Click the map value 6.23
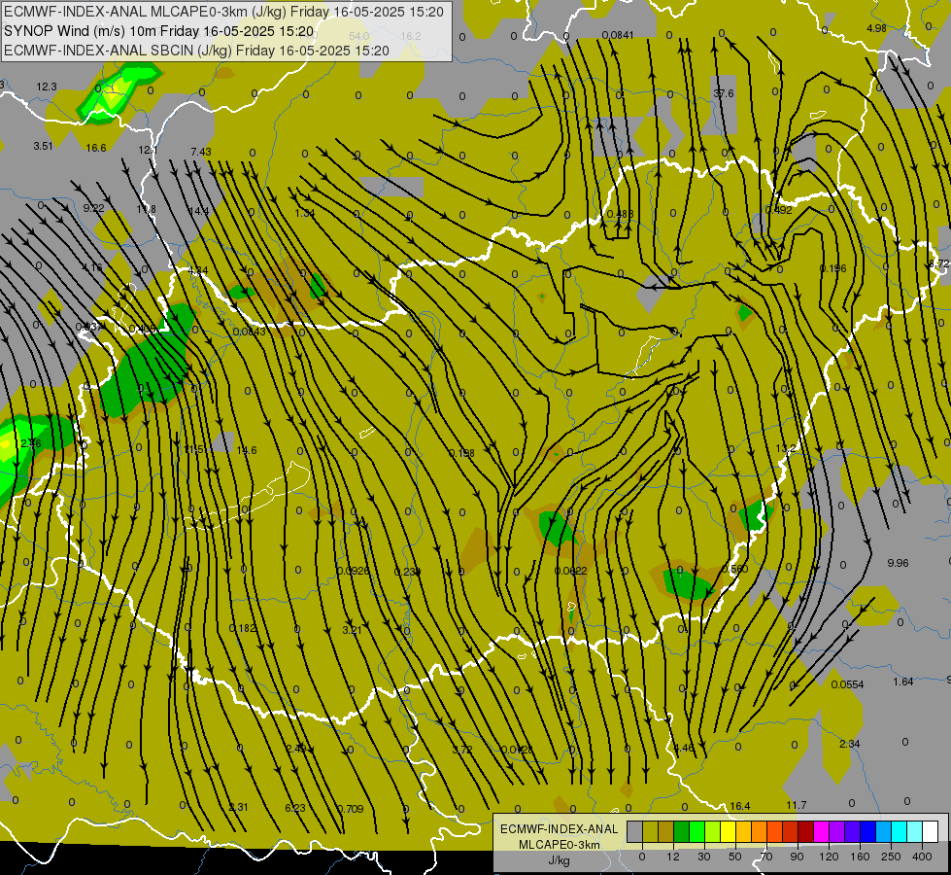Image resolution: width=951 pixels, height=875 pixels. click(x=294, y=808)
